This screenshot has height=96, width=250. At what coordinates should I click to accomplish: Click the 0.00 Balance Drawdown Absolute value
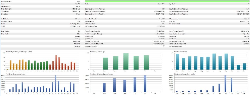pos(163,9)
